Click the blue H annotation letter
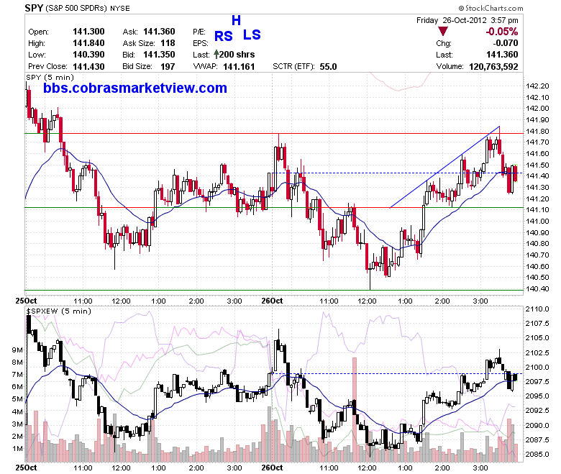The width and height of the screenshot is (561, 474). coord(236,20)
